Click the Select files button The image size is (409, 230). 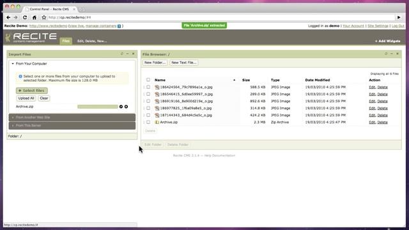pos(32,91)
